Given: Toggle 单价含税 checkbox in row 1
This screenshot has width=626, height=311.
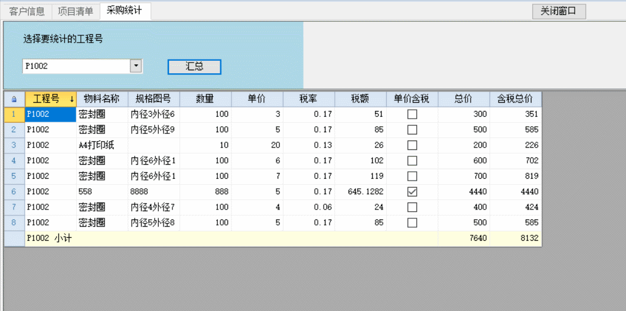Looking at the screenshot, I should 412,114.
